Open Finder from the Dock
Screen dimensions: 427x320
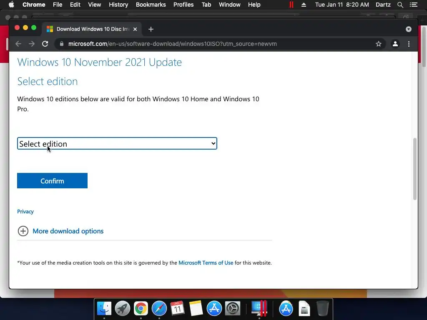(x=104, y=308)
